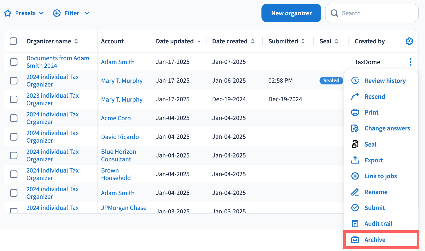Check the Documents from Adam Smith 2024 row
Image resolution: width=425 pixels, height=251 pixels.
(x=14, y=62)
